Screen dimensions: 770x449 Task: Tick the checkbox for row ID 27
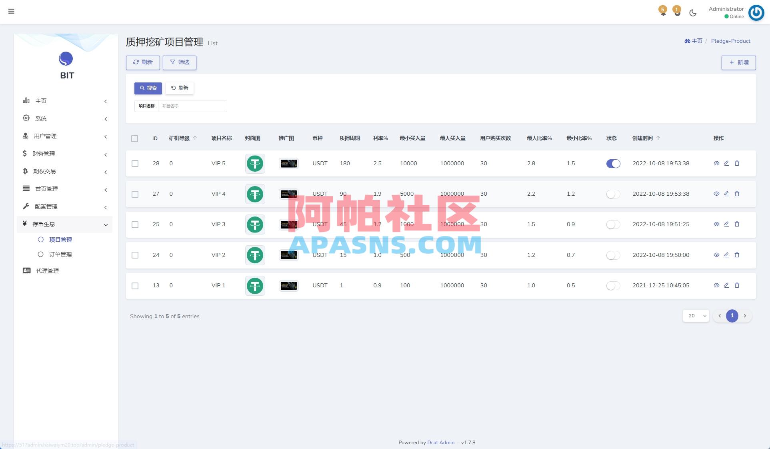[135, 194]
